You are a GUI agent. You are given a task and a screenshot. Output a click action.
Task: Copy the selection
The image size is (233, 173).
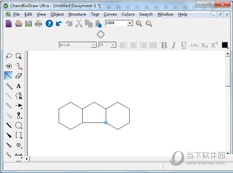89,23
